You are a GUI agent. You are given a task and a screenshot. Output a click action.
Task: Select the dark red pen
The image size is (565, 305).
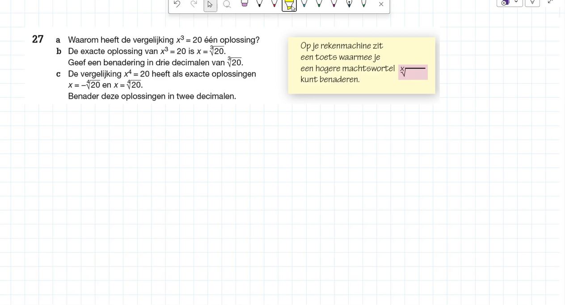[274, 3]
